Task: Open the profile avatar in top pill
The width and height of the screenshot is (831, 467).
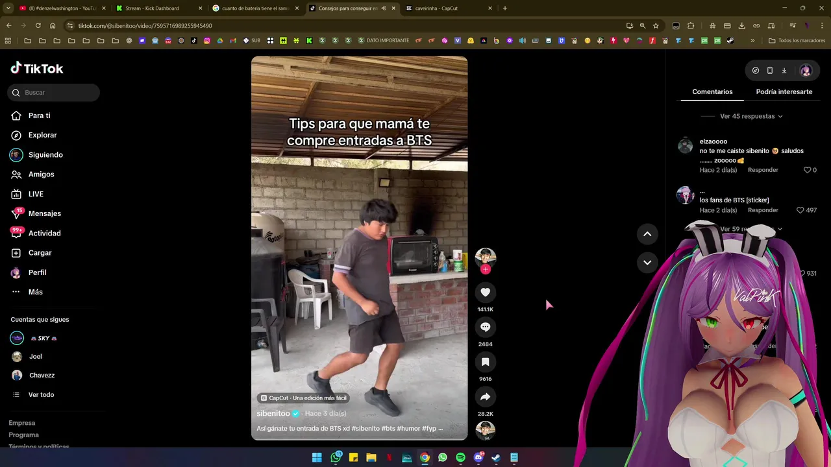Action: click(806, 71)
